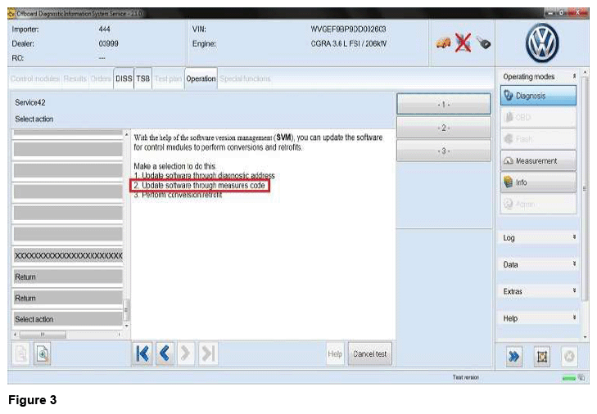
Task: Select the Diagnosis operating mode
Action: click(x=538, y=96)
